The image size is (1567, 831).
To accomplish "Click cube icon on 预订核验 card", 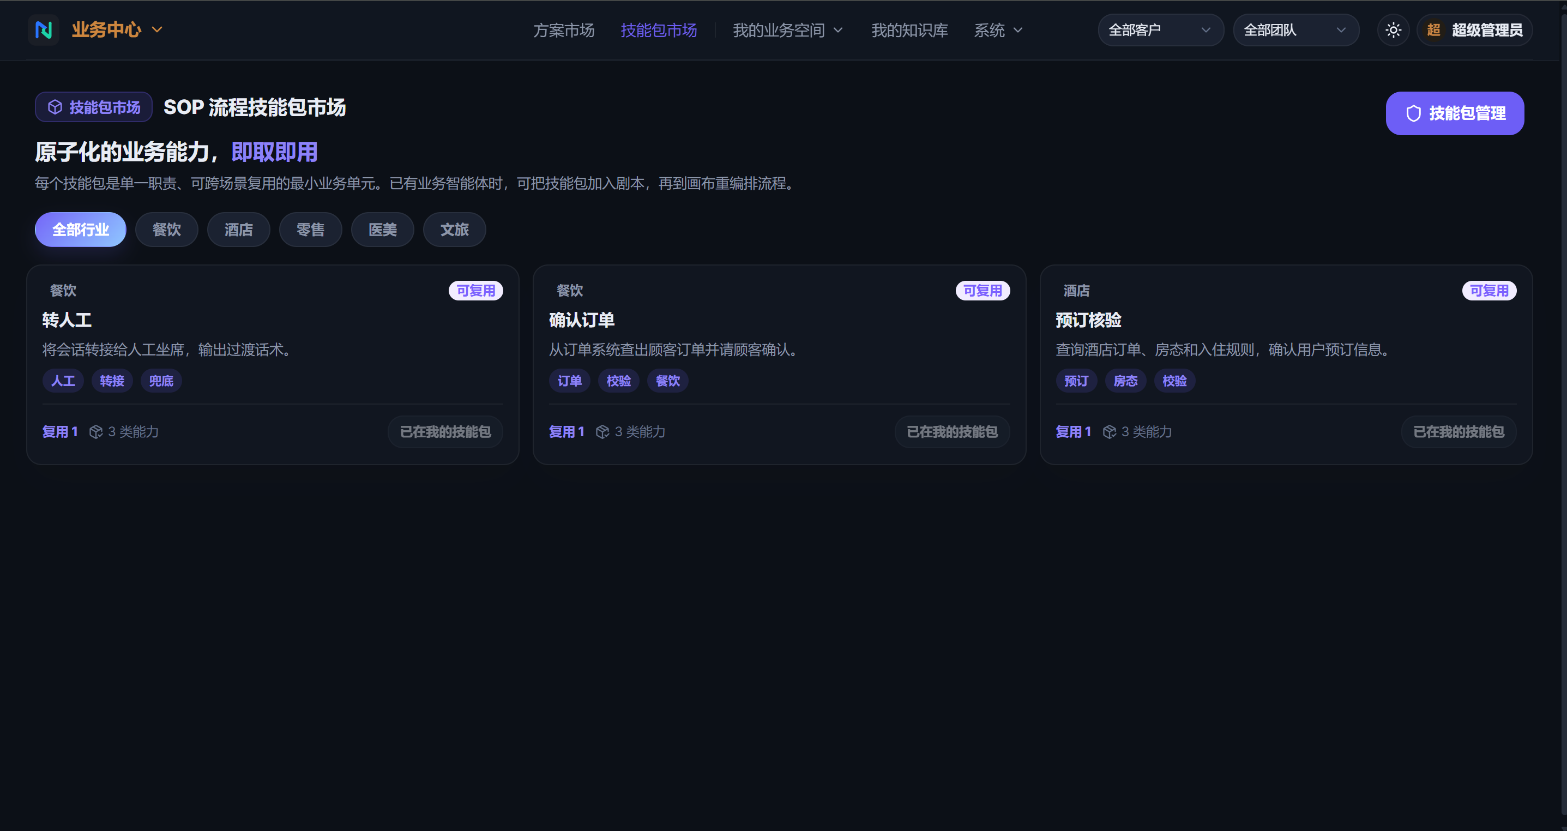I will click(1110, 432).
